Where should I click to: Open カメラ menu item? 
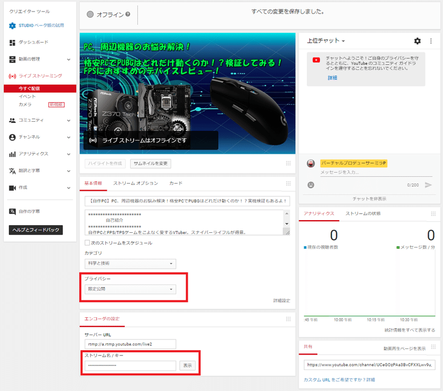coord(25,105)
